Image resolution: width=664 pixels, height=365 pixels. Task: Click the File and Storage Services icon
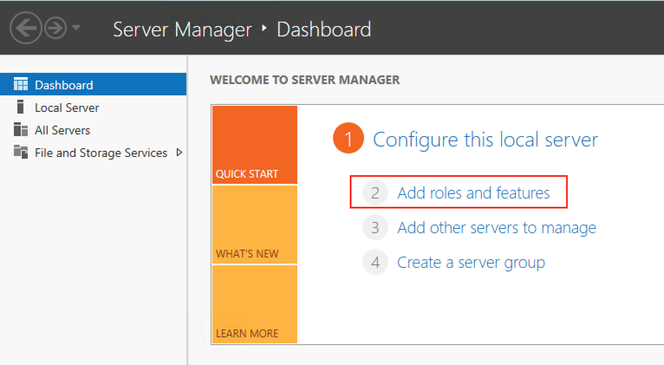pyautogui.click(x=20, y=152)
